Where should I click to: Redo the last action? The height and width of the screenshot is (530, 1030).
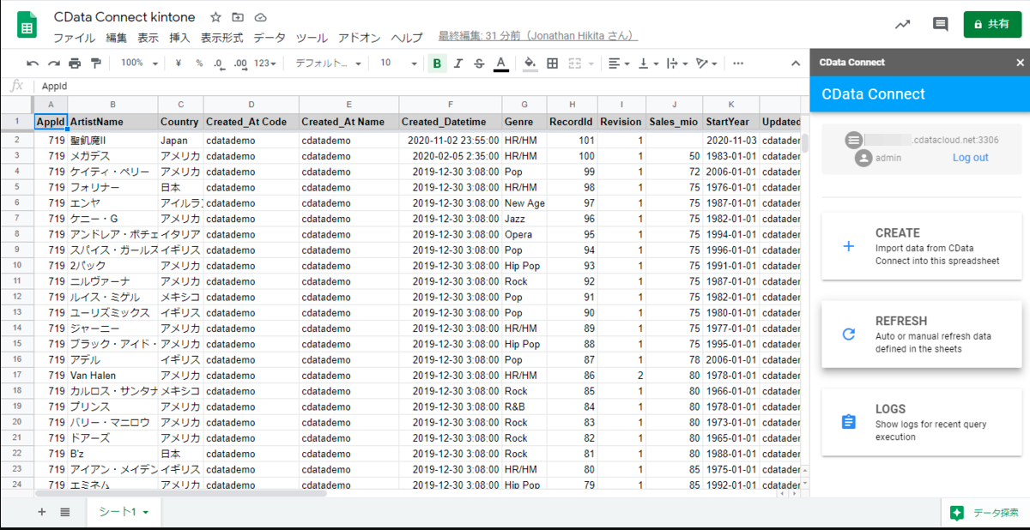click(53, 63)
